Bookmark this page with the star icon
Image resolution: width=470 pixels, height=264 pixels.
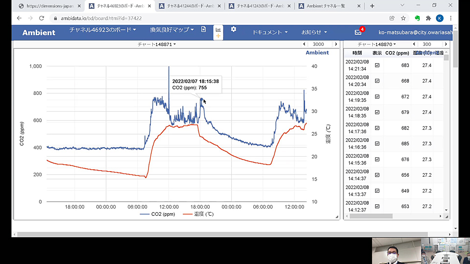pyautogui.click(x=403, y=18)
